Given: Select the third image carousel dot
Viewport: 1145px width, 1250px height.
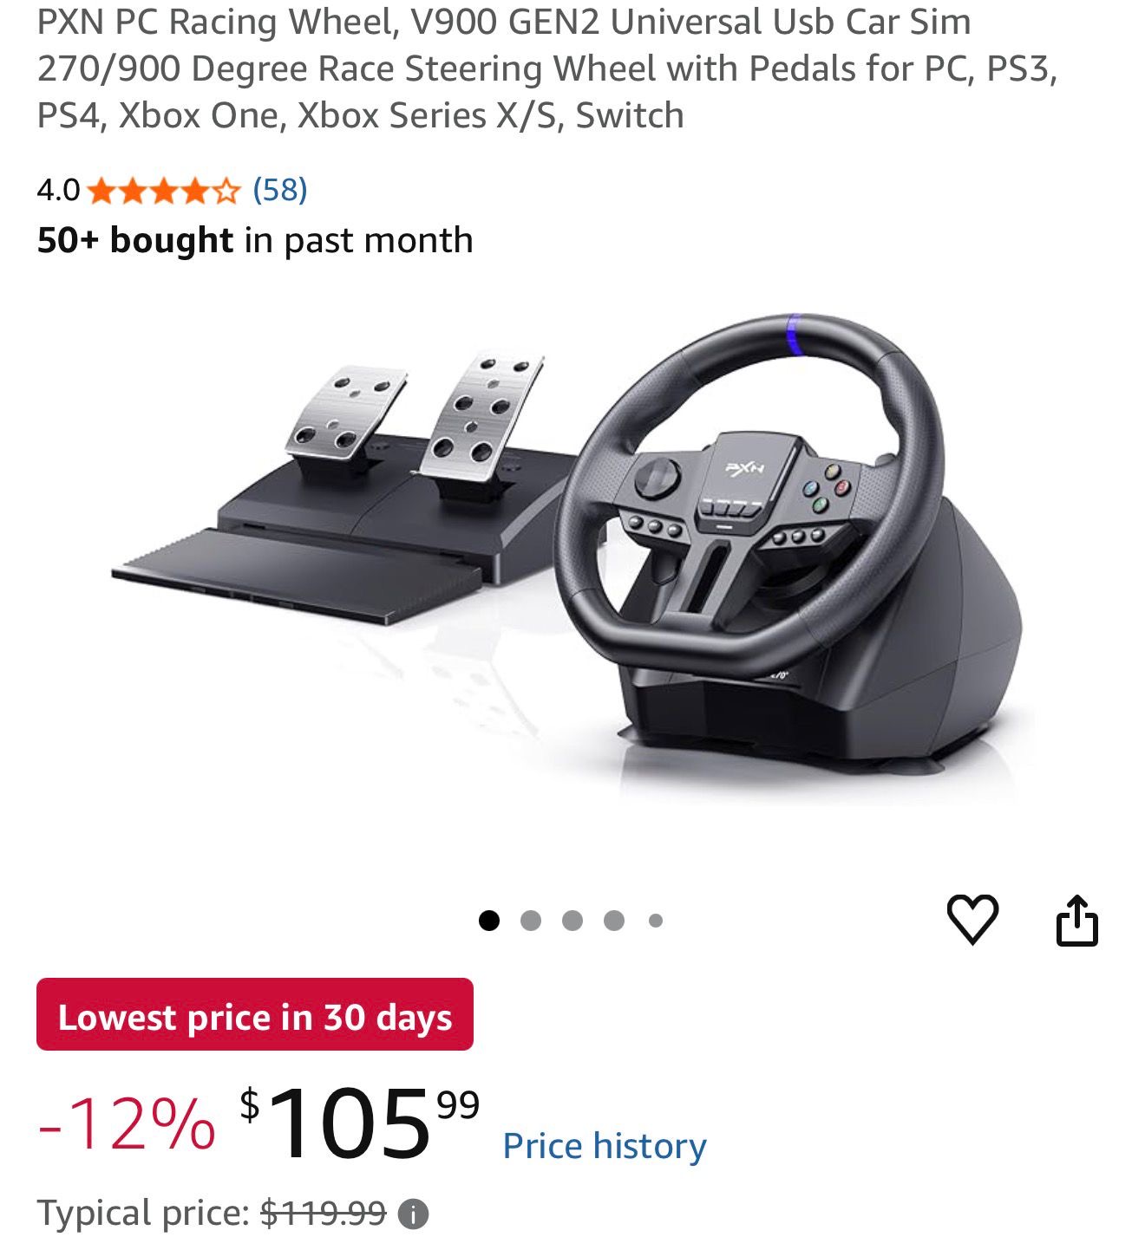Looking at the screenshot, I should (x=572, y=920).
